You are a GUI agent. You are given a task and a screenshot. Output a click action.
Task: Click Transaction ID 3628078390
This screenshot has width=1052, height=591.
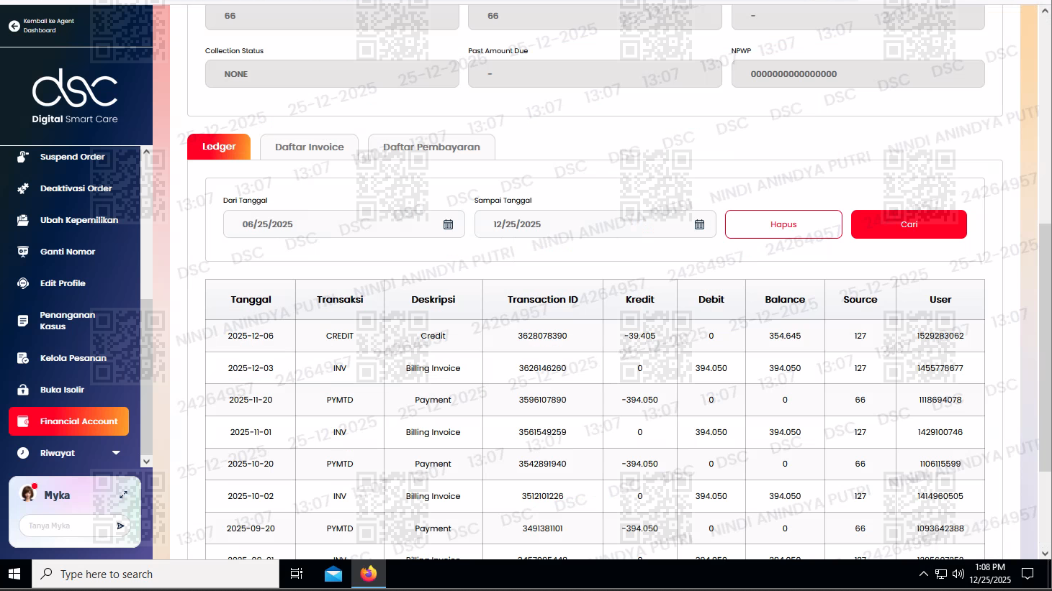tap(542, 336)
